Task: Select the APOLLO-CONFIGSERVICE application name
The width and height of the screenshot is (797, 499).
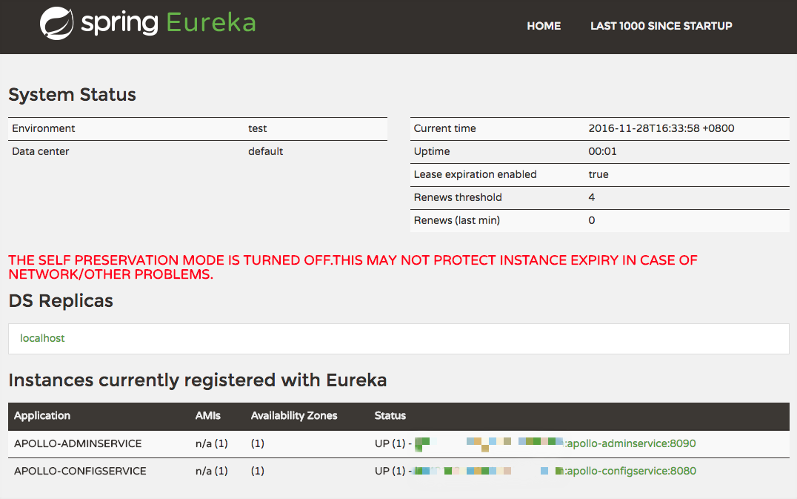Action: coord(80,471)
